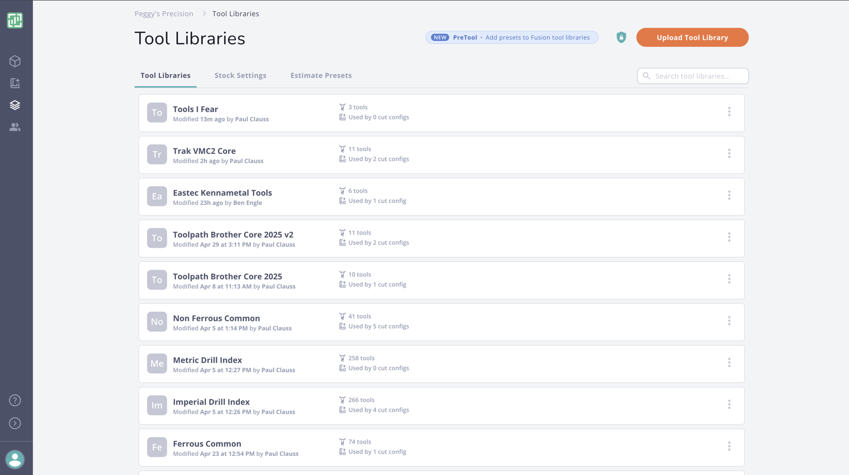Select the Tool Libraries layers icon in sidebar
849x475 pixels.
click(15, 105)
